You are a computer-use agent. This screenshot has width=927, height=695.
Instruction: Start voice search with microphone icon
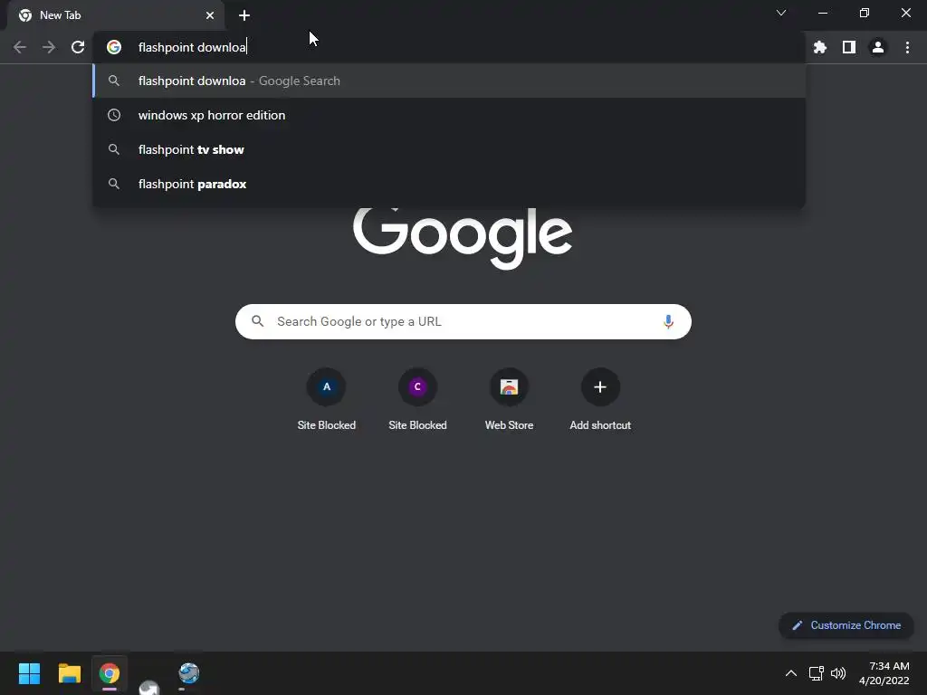pos(668,321)
